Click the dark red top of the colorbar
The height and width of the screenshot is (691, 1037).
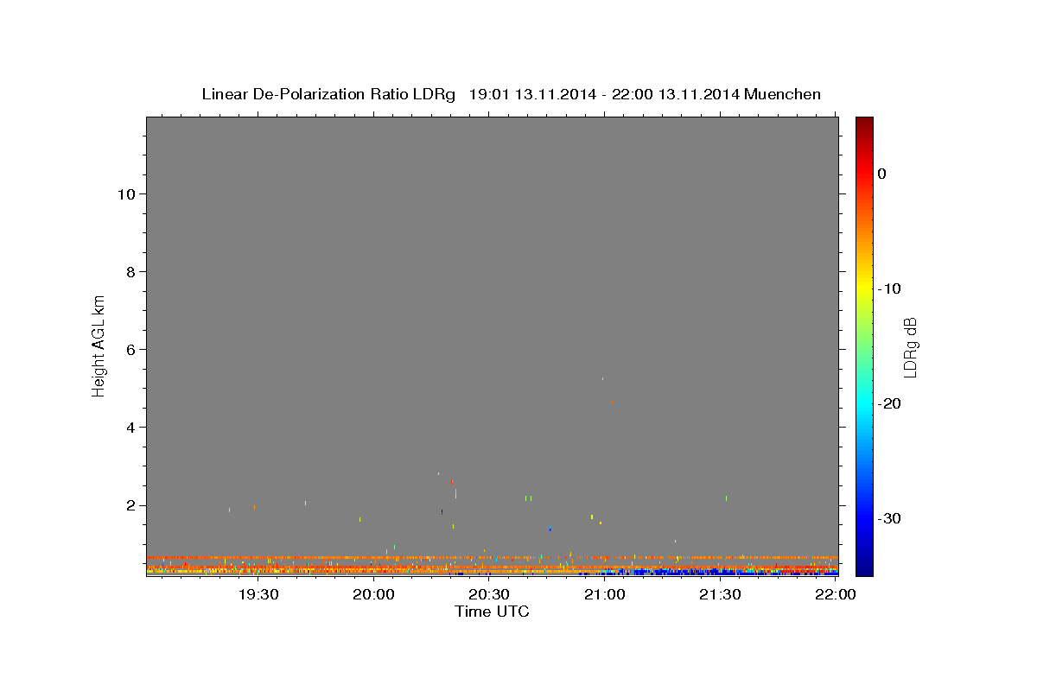864,123
